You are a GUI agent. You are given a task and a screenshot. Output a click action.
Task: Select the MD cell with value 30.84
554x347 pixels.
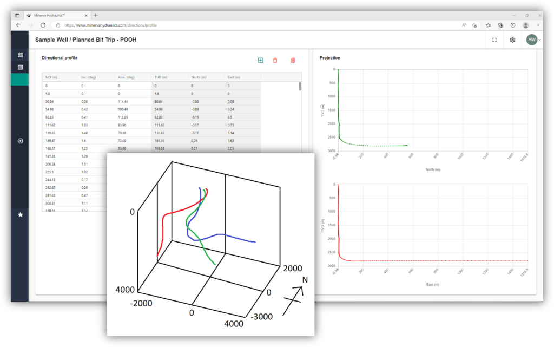coord(60,101)
